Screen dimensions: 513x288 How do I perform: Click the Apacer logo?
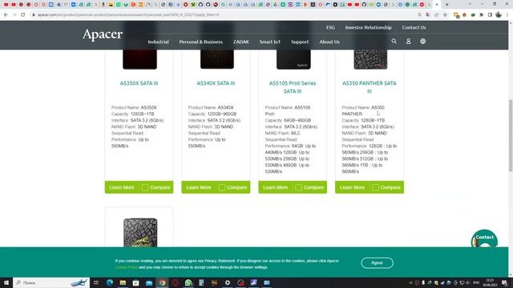point(103,34)
